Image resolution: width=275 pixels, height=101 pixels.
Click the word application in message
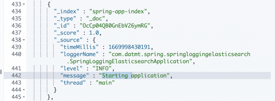[x=149, y=76]
